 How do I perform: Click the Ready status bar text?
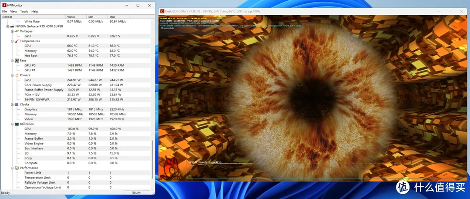click(x=5, y=193)
